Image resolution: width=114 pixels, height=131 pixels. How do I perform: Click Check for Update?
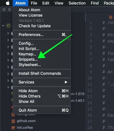coord(35,26)
